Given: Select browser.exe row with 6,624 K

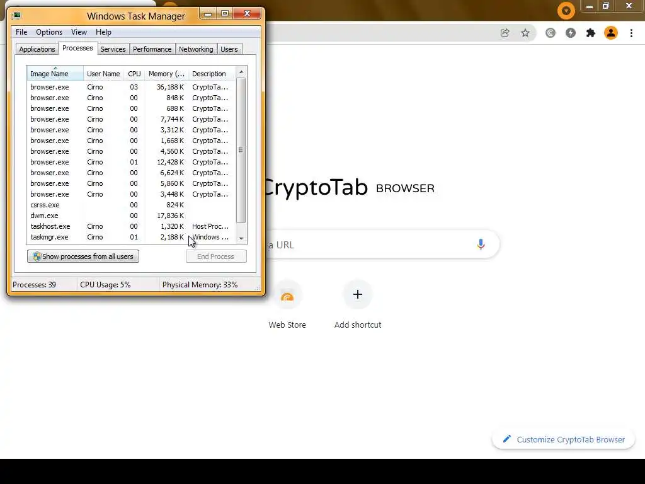Looking at the screenshot, I should pos(131,173).
